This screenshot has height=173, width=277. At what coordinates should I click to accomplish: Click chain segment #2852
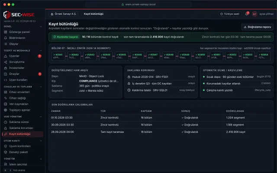tap(232, 56)
